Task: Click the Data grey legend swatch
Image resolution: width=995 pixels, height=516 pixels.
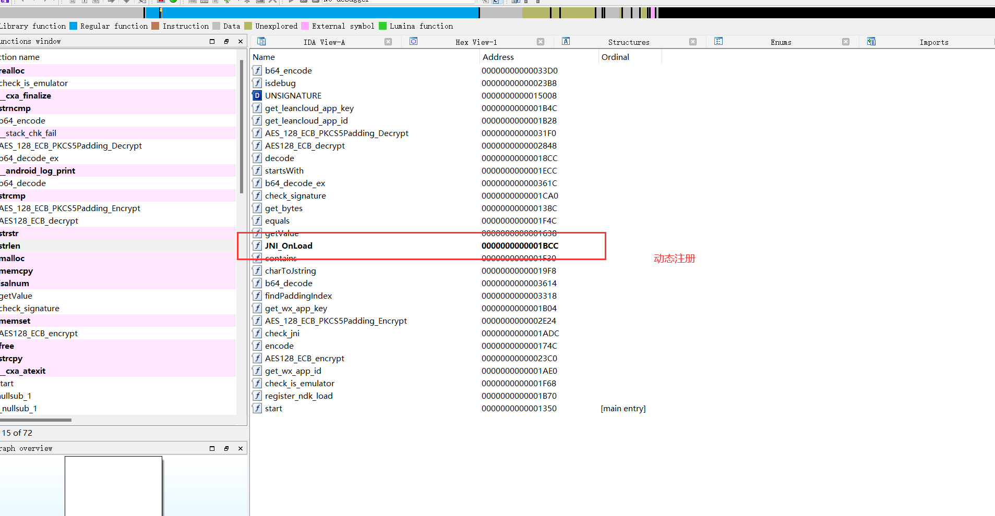Action: (x=217, y=26)
